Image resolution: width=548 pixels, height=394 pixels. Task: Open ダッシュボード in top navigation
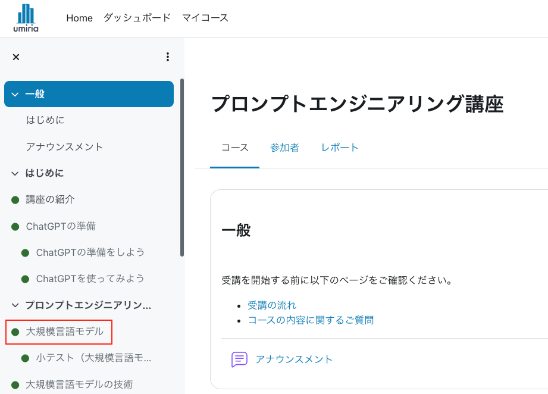137,18
